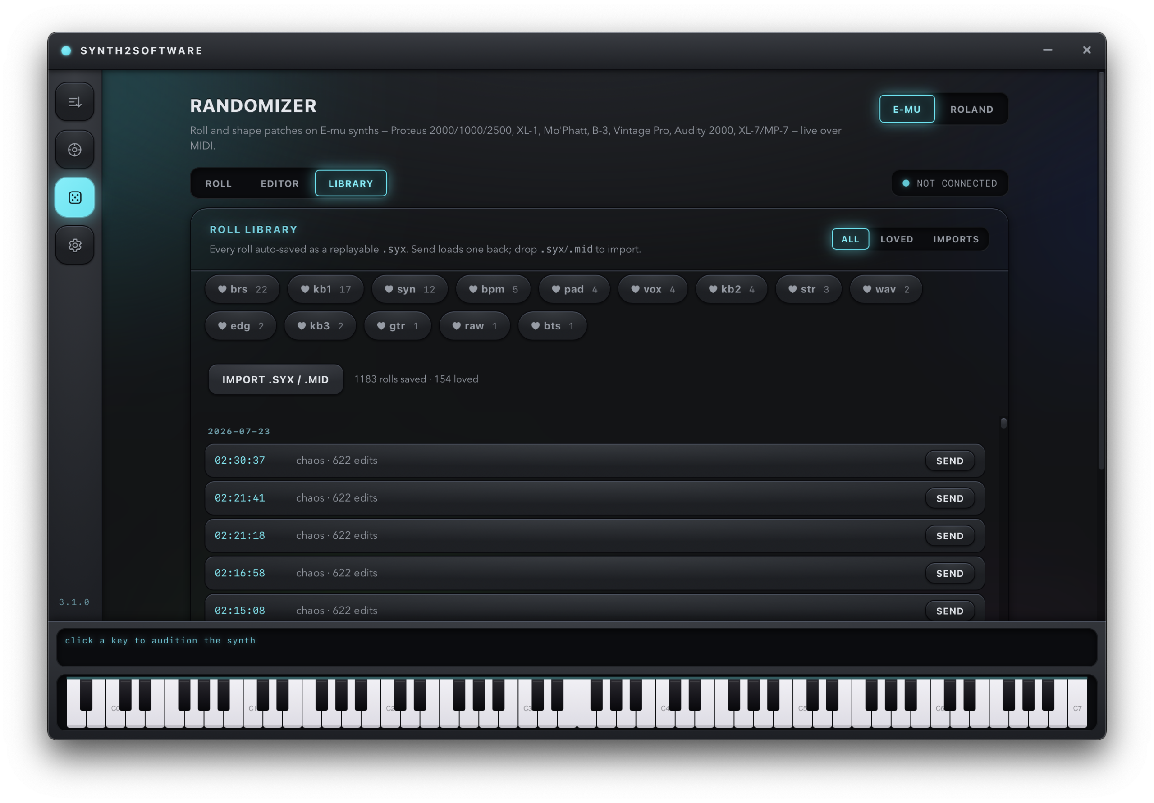Viewport: 1154px width, 803px height.
Task: Send the 02:15:08 roll
Action: point(949,611)
